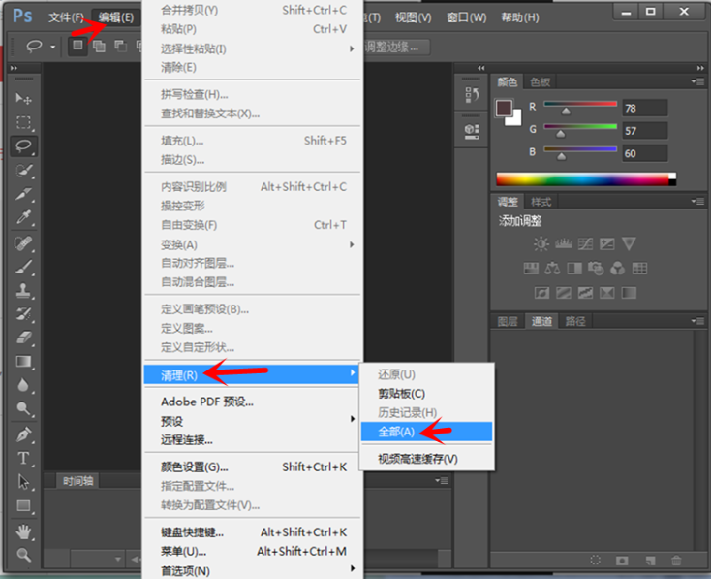Select the Eyedropper tool

pos(24,217)
